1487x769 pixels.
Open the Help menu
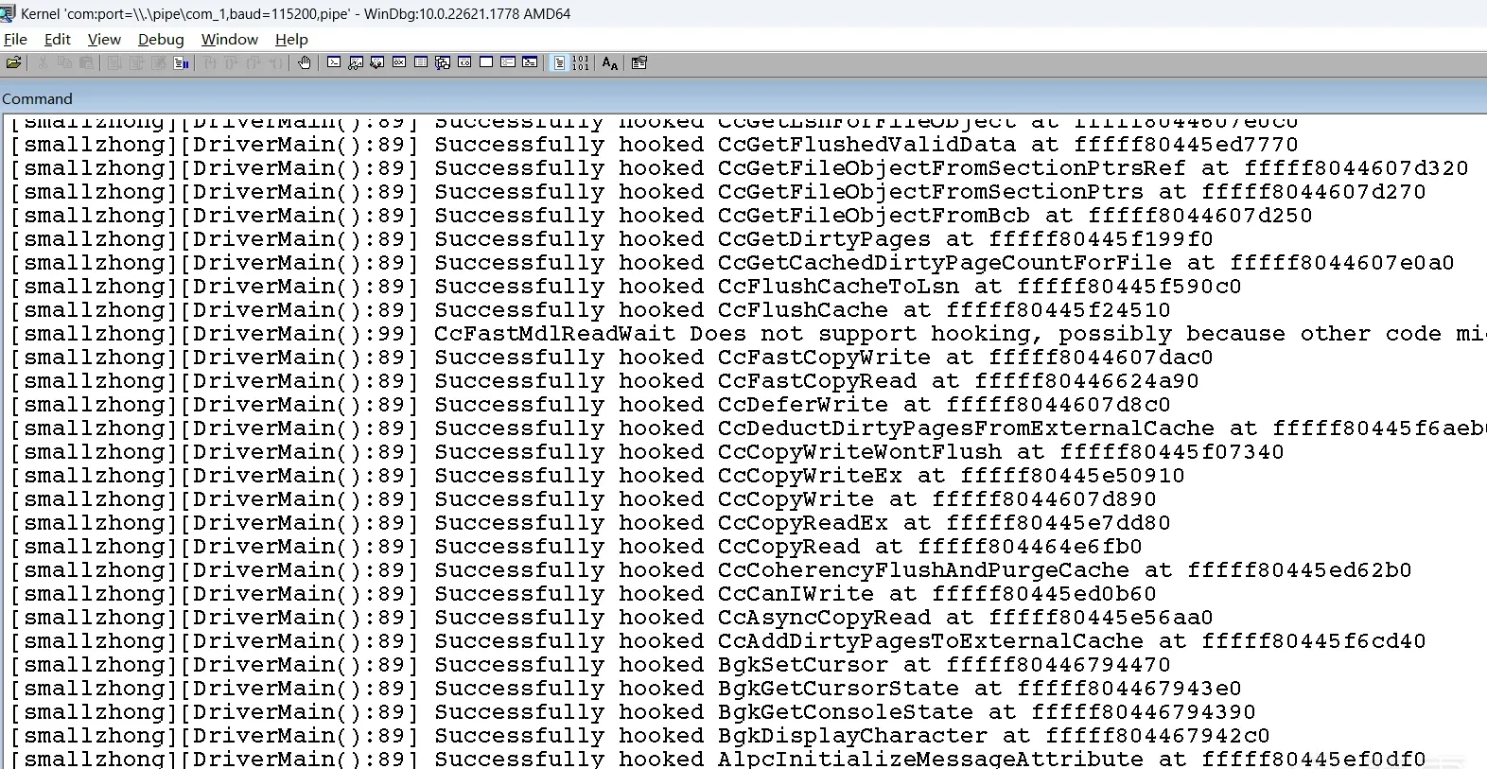click(291, 40)
